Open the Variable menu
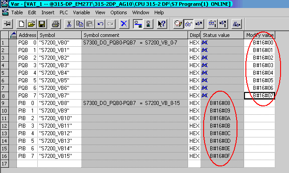This screenshot has height=173, width=289. pyautogui.click(x=81, y=12)
